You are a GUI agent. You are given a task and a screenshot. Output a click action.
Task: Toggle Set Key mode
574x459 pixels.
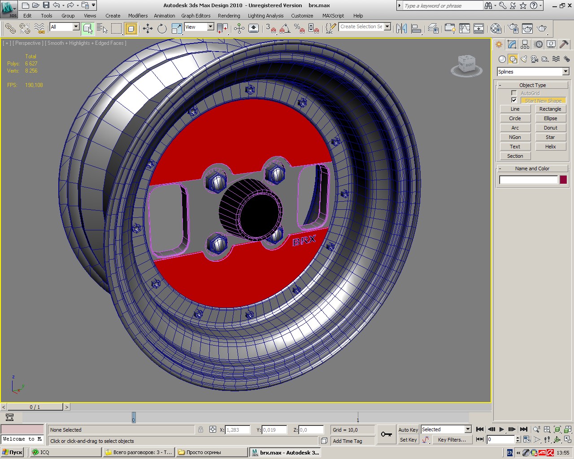[x=408, y=440]
